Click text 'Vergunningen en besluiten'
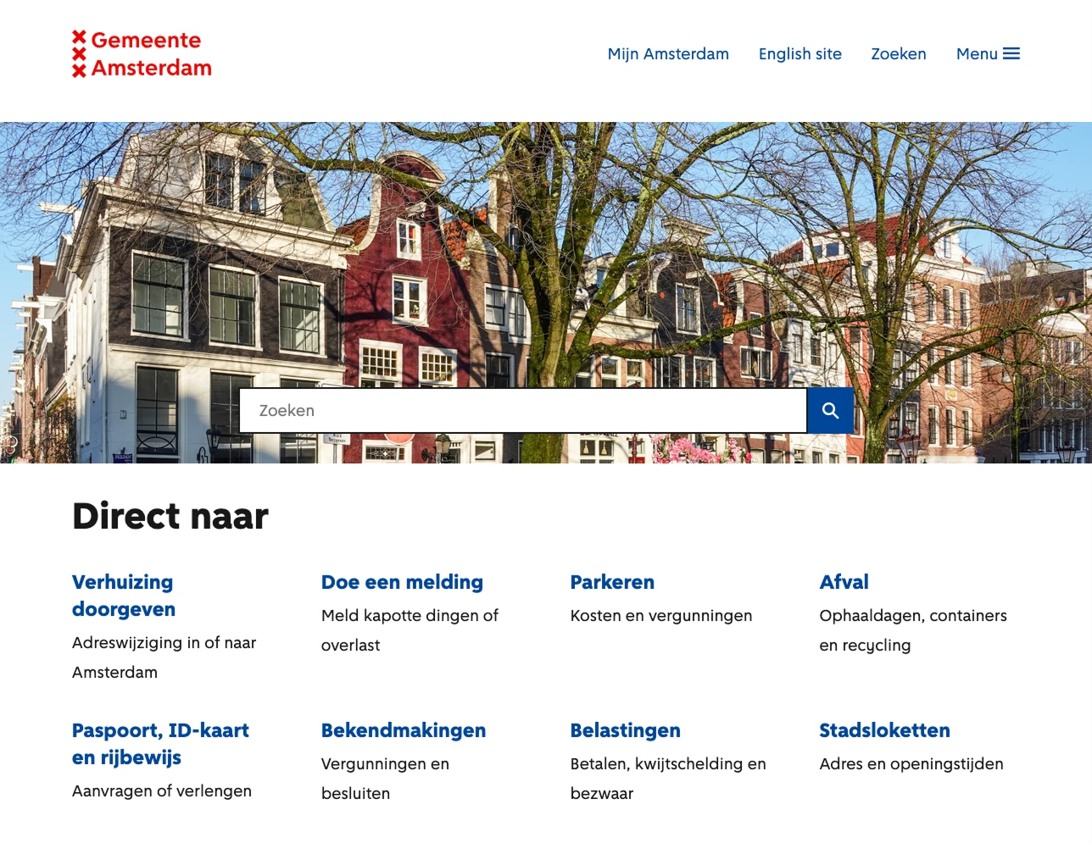Screen dimensions: 1092x843 tap(385, 779)
